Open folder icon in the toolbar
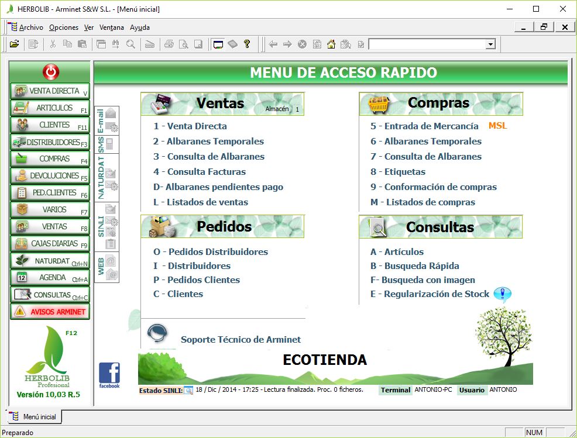The image size is (577, 438). click(15, 44)
